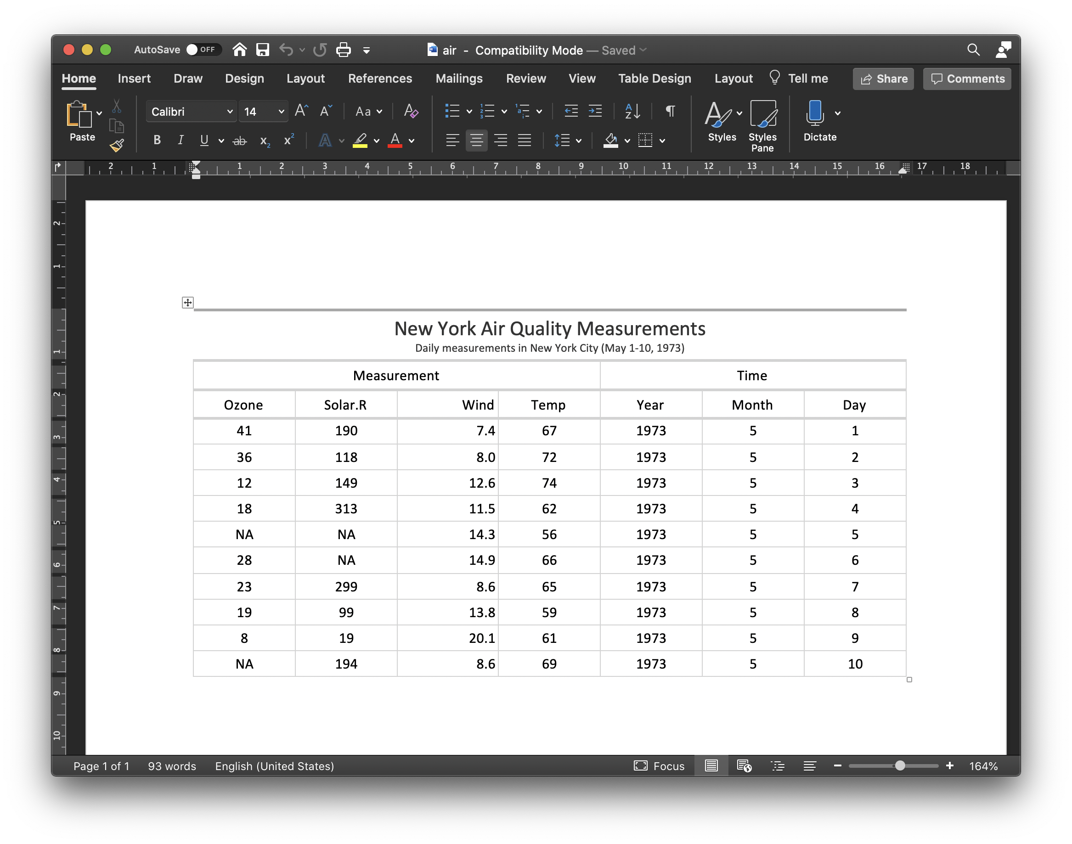
Task: Show paragraph marks
Action: coord(670,111)
